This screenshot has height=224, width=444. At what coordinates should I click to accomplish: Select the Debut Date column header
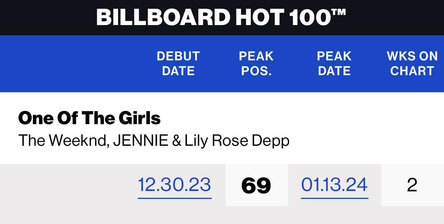pyautogui.click(x=178, y=63)
